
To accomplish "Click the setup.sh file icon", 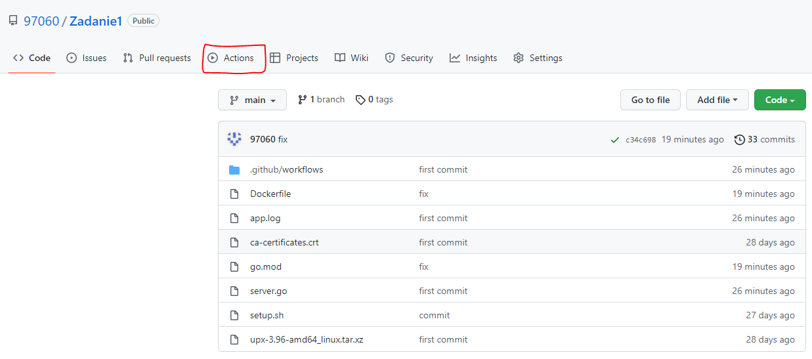I will pos(234,316).
